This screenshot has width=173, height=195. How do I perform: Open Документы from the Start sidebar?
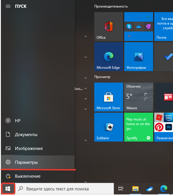(37, 134)
